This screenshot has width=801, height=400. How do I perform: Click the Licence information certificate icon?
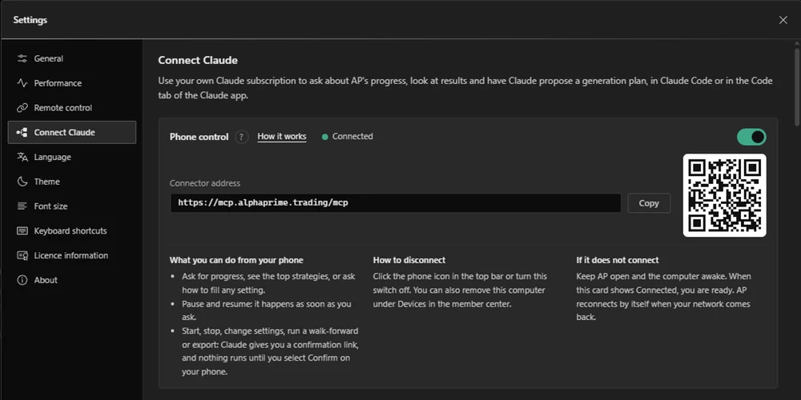[22, 256]
